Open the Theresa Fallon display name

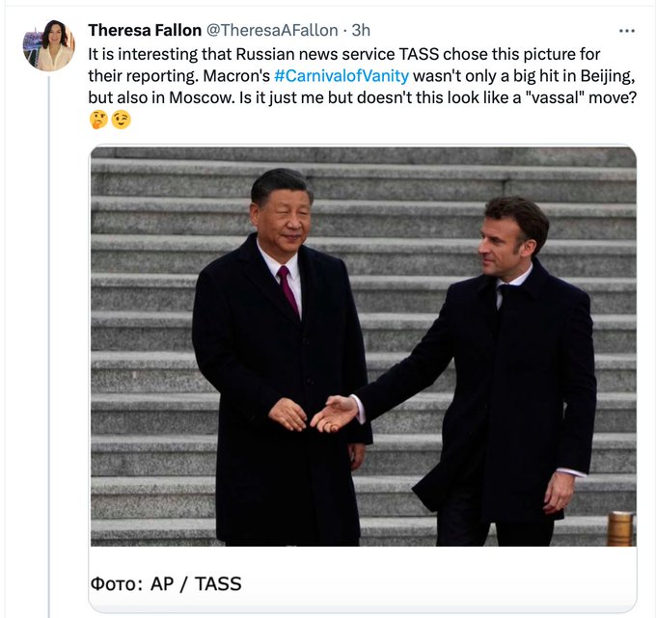(x=145, y=30)
